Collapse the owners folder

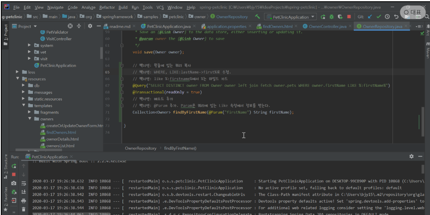(x=29, y=119)
